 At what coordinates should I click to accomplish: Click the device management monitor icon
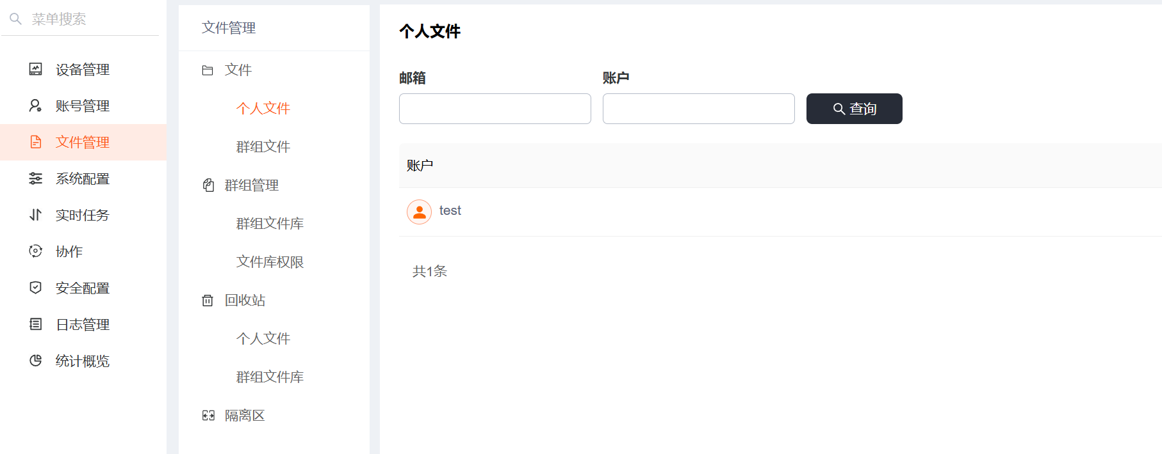(x=36, y=69)
